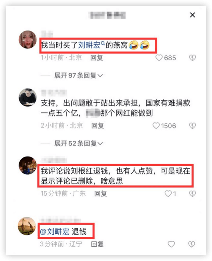Viewport: 212px width, 261px height.
Task: Open the @刘畊宏 mention link
Action: tap(55, 231)
